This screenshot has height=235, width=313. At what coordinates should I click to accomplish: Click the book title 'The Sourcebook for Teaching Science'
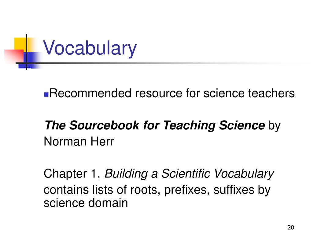coord(155,125)
